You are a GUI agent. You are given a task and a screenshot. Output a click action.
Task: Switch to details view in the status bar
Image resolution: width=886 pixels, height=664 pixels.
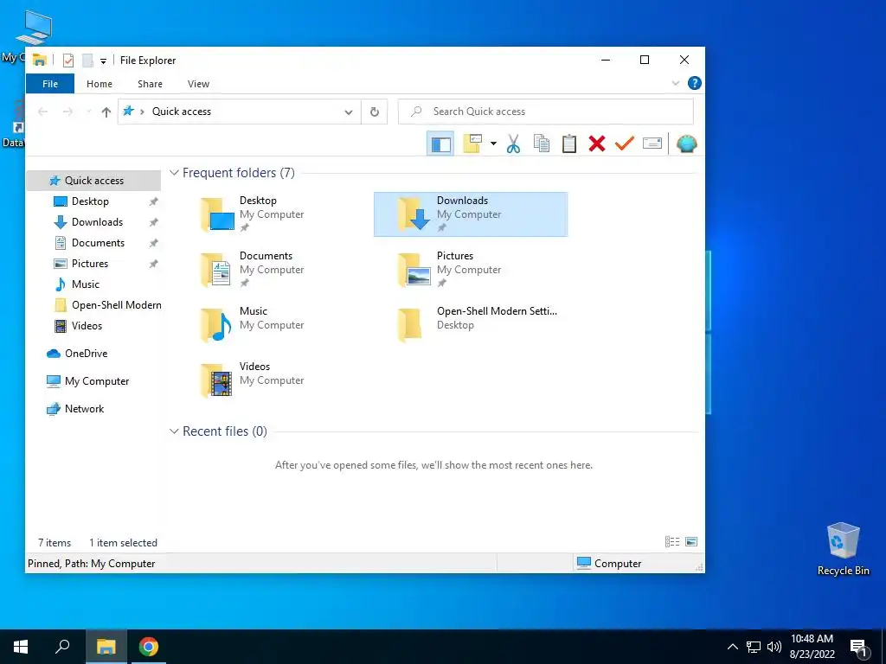coord(672,542)
